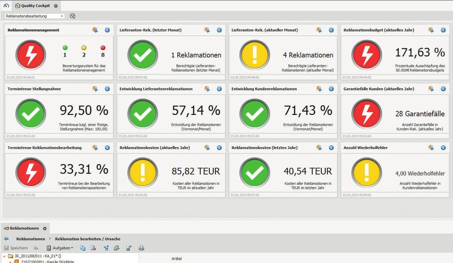This screenshot has height=263, width=453.
Task: Close the Quality Cockpit tab
Action: pyautogui.click(x=56, y=5)
